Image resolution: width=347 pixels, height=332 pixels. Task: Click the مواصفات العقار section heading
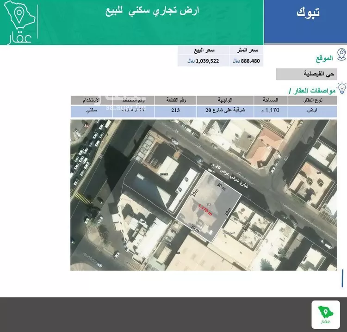(x=312, y=91)
